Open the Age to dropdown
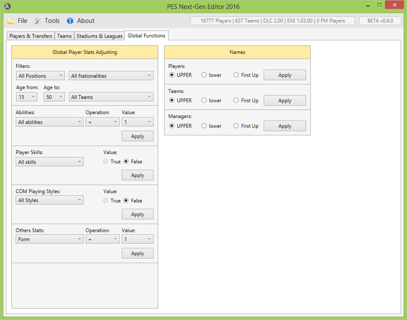 click(x=54, y=97)
